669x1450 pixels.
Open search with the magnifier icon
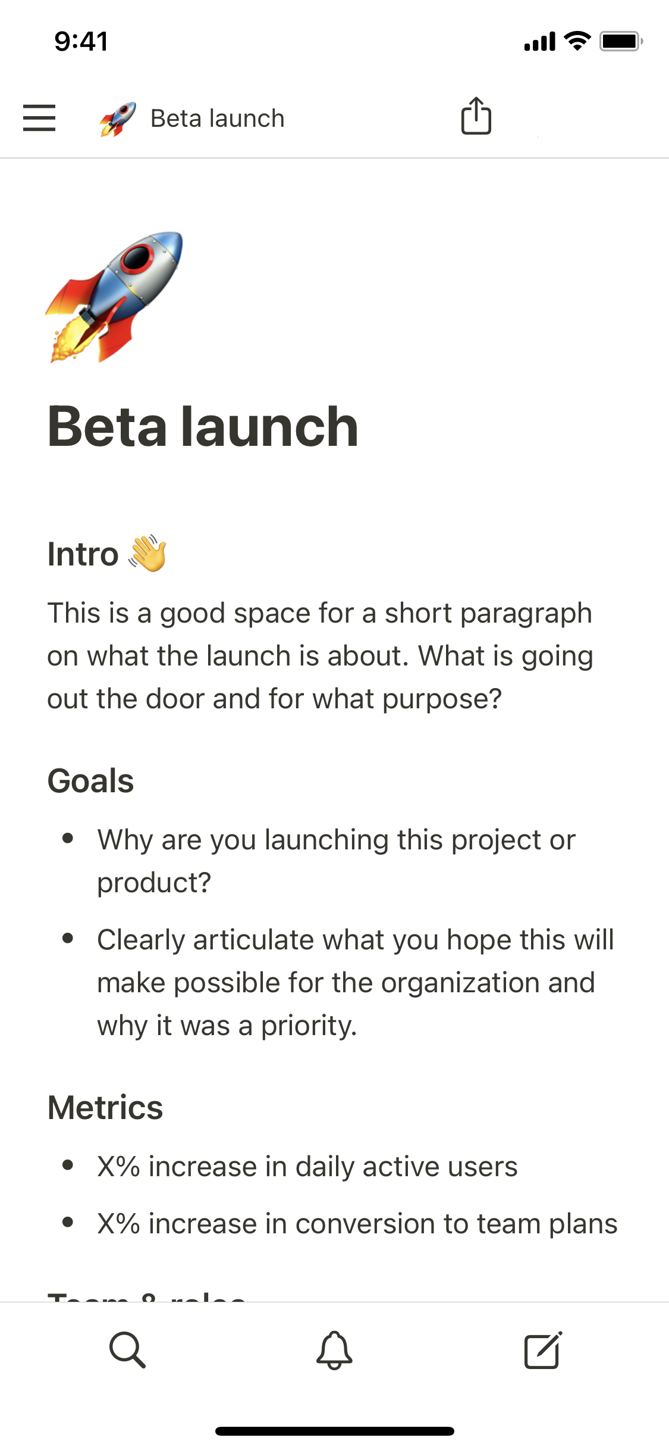[x=127, y=1350]
